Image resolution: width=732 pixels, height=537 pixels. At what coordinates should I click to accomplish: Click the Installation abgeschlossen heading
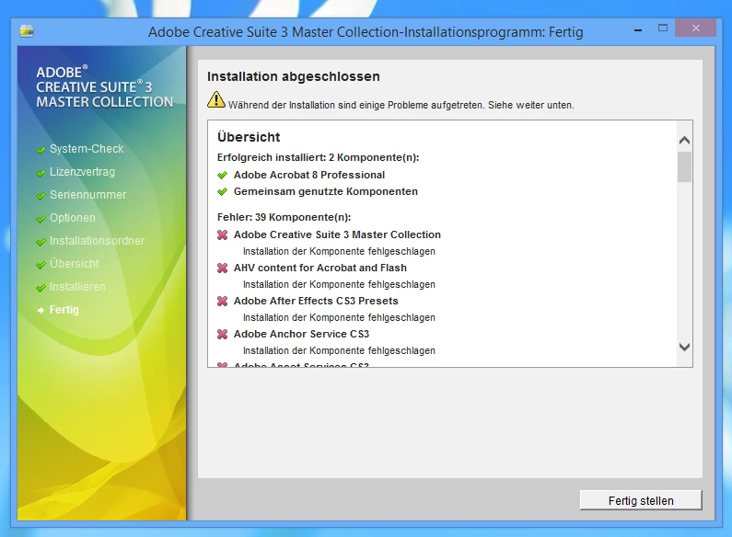(293, 76)
